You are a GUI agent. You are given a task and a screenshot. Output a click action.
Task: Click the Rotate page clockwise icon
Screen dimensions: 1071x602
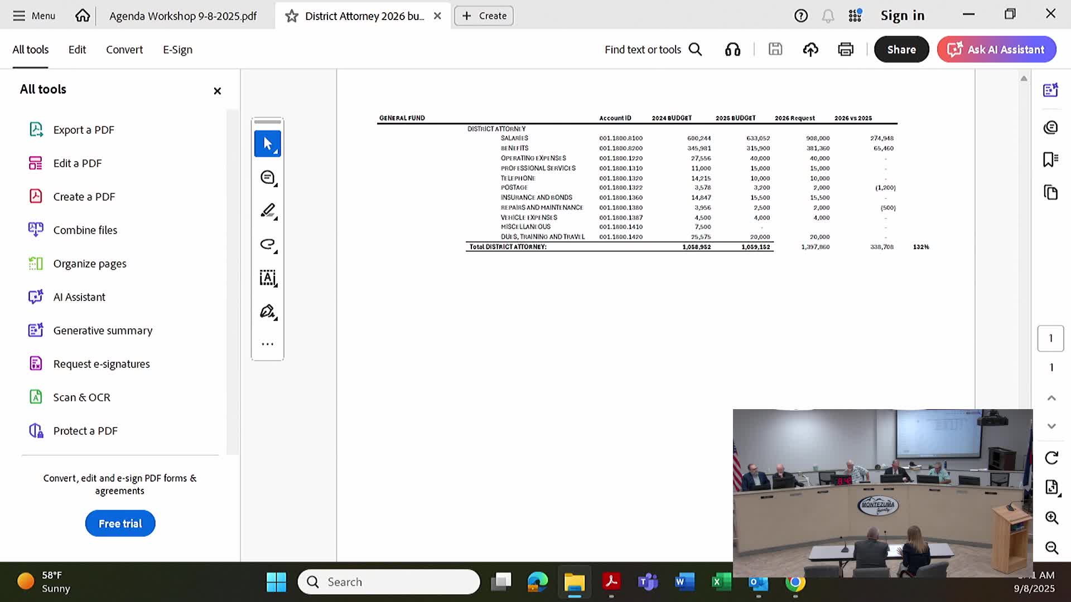tap(1051, 458)
